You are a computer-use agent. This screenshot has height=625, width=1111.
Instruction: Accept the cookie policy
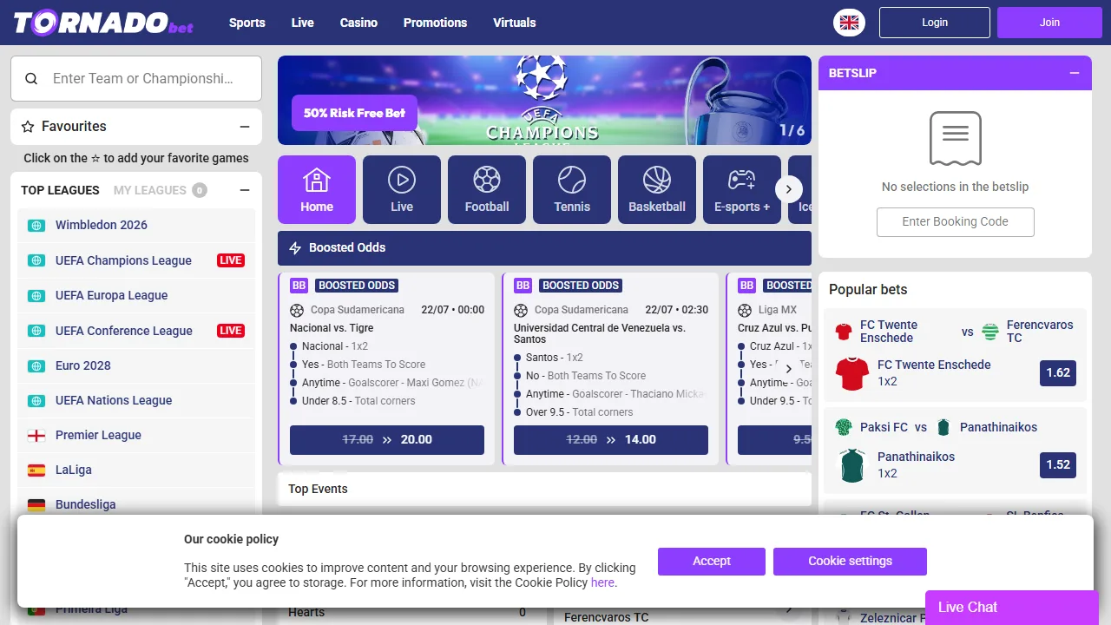[712, 562]
